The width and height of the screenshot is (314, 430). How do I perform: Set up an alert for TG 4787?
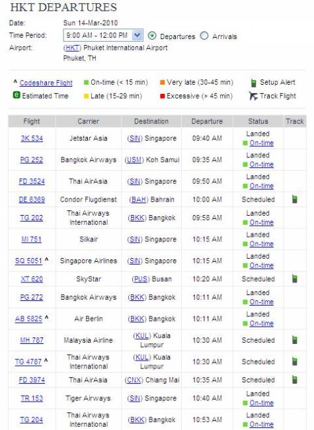(295, 361)
